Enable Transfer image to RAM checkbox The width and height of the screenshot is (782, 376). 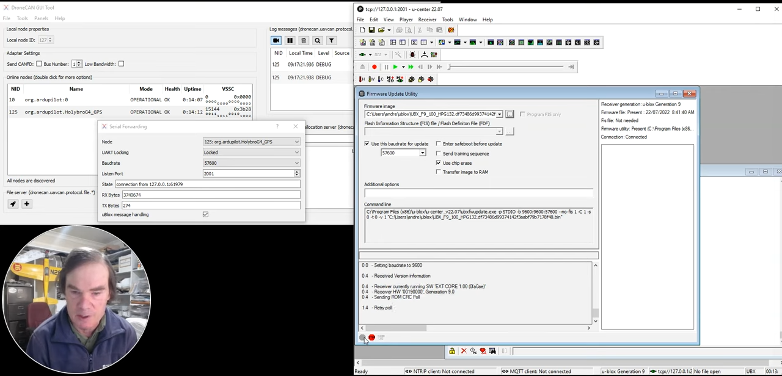[439, 172]
